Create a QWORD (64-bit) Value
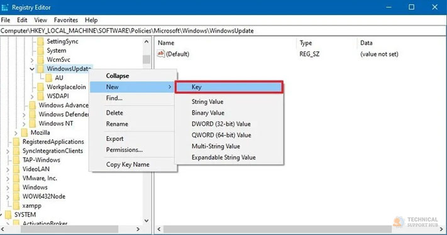The width and height of the screenshot is (447, 235). [x=229, y=135]
